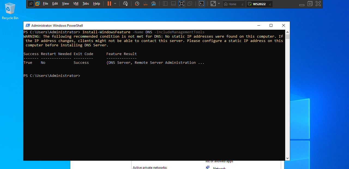Open the Recycle Bin desktop icon
Screen dimensions: 349x169
click(10, 11)
